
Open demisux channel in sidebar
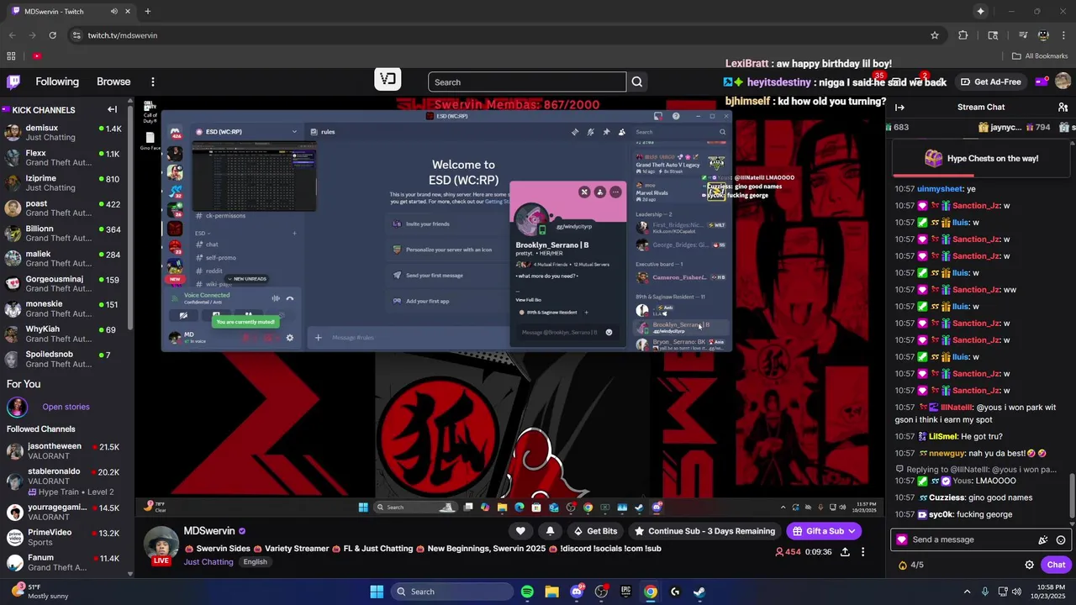pyautogui.click(x=64, y=133)
